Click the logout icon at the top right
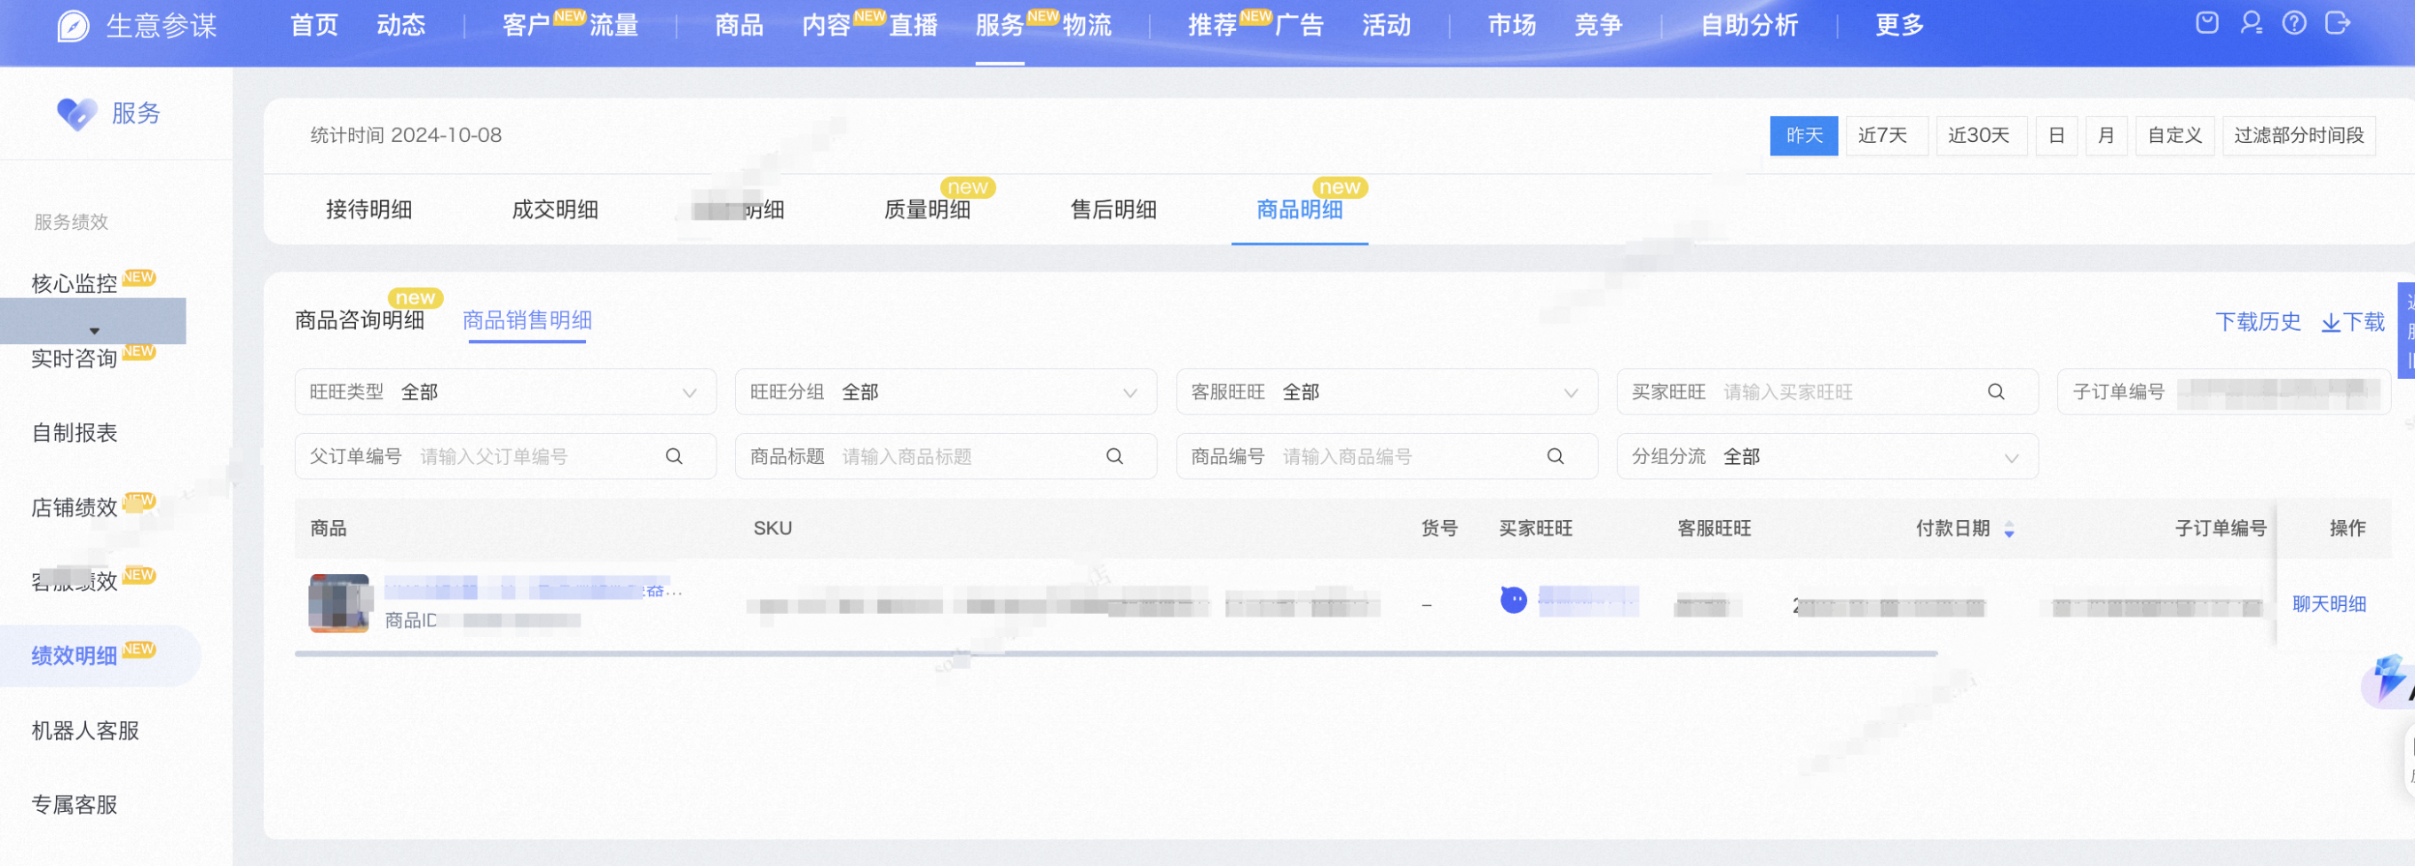 [2337, 22]
